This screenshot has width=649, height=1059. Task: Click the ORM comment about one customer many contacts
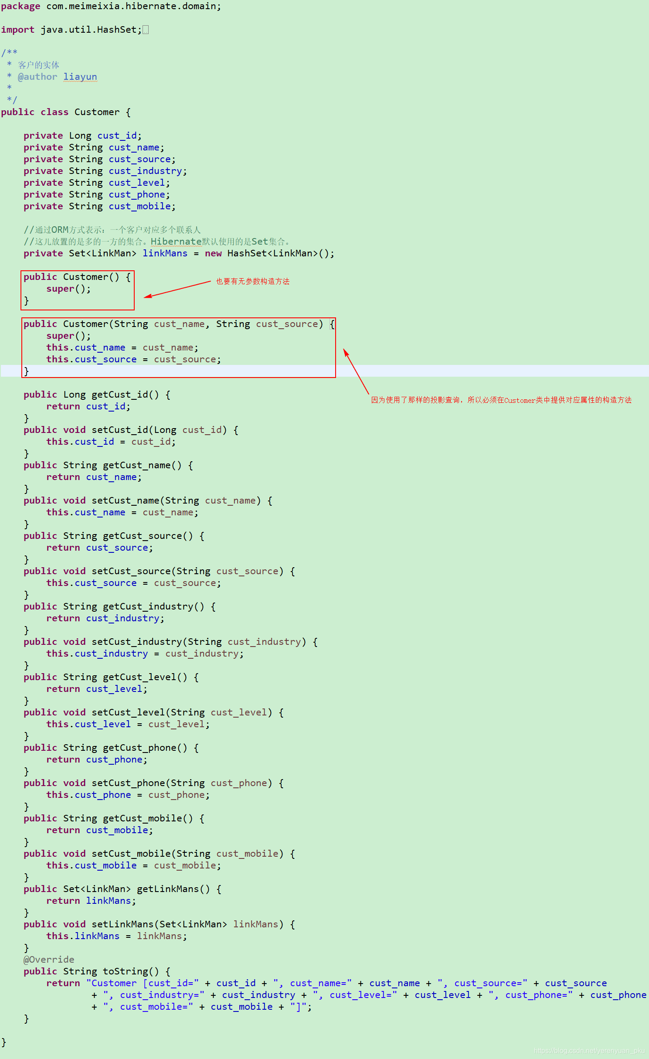coord(112,230)
